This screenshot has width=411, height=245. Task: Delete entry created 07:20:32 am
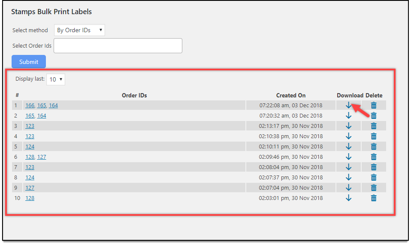[374, 115]
